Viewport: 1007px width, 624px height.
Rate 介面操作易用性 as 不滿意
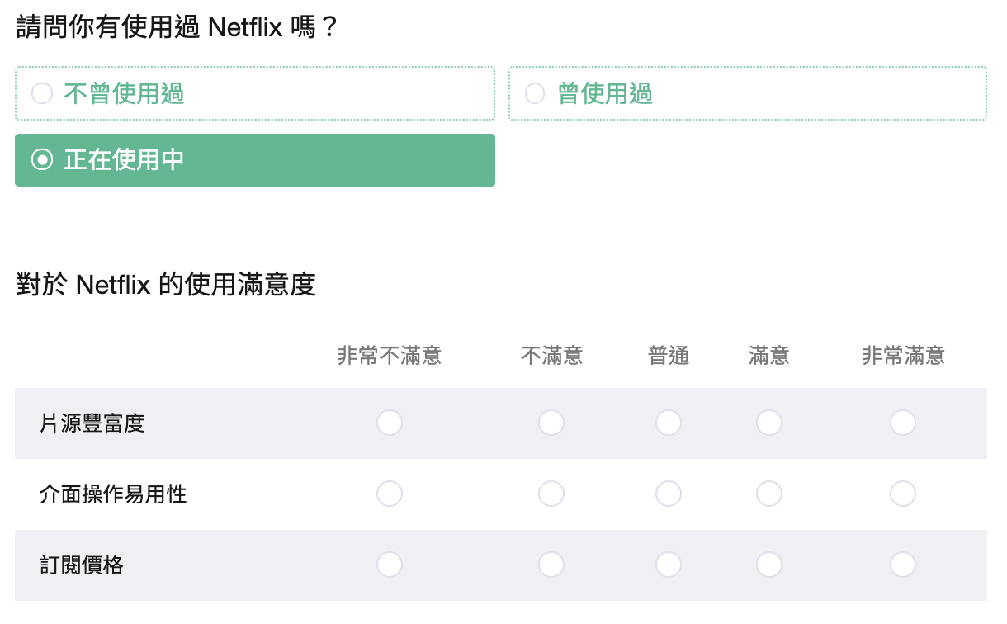551,494
